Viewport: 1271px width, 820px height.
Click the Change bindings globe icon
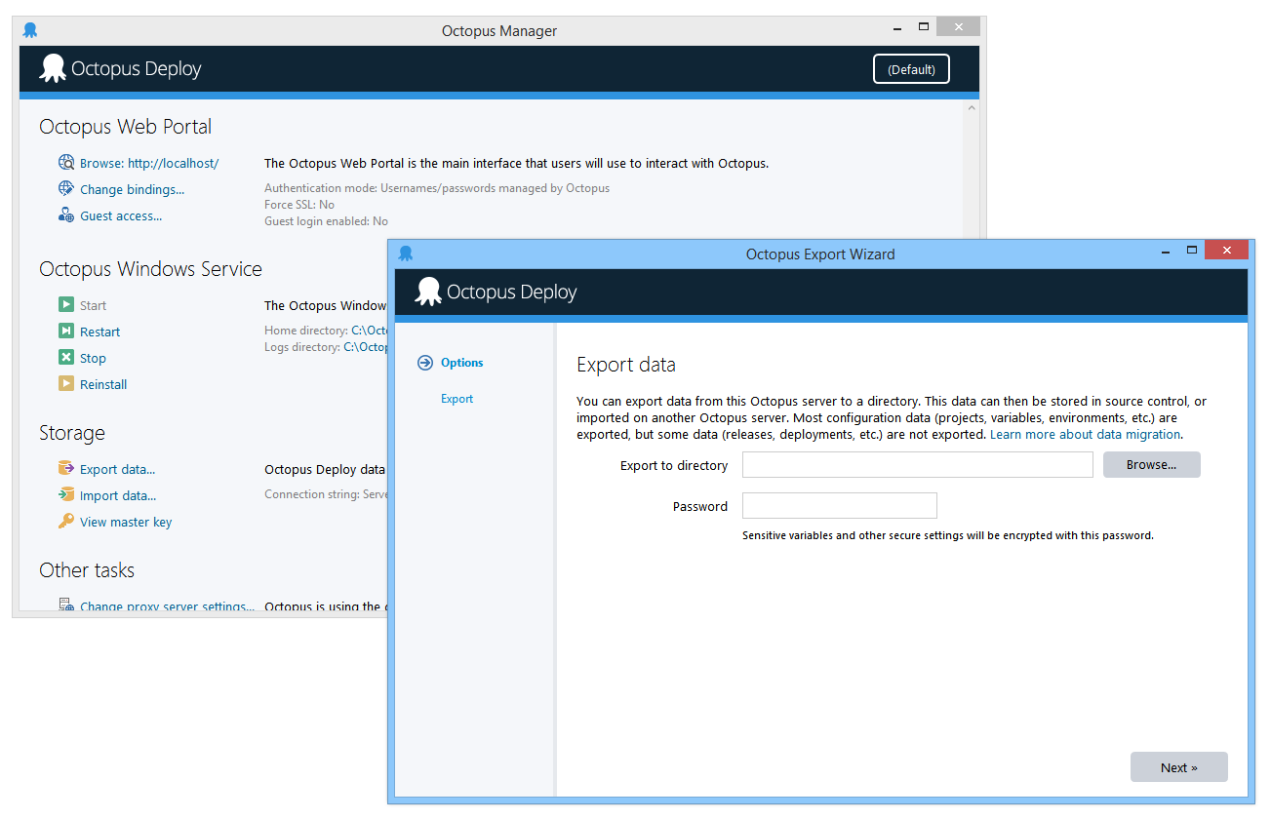point(64,189)
